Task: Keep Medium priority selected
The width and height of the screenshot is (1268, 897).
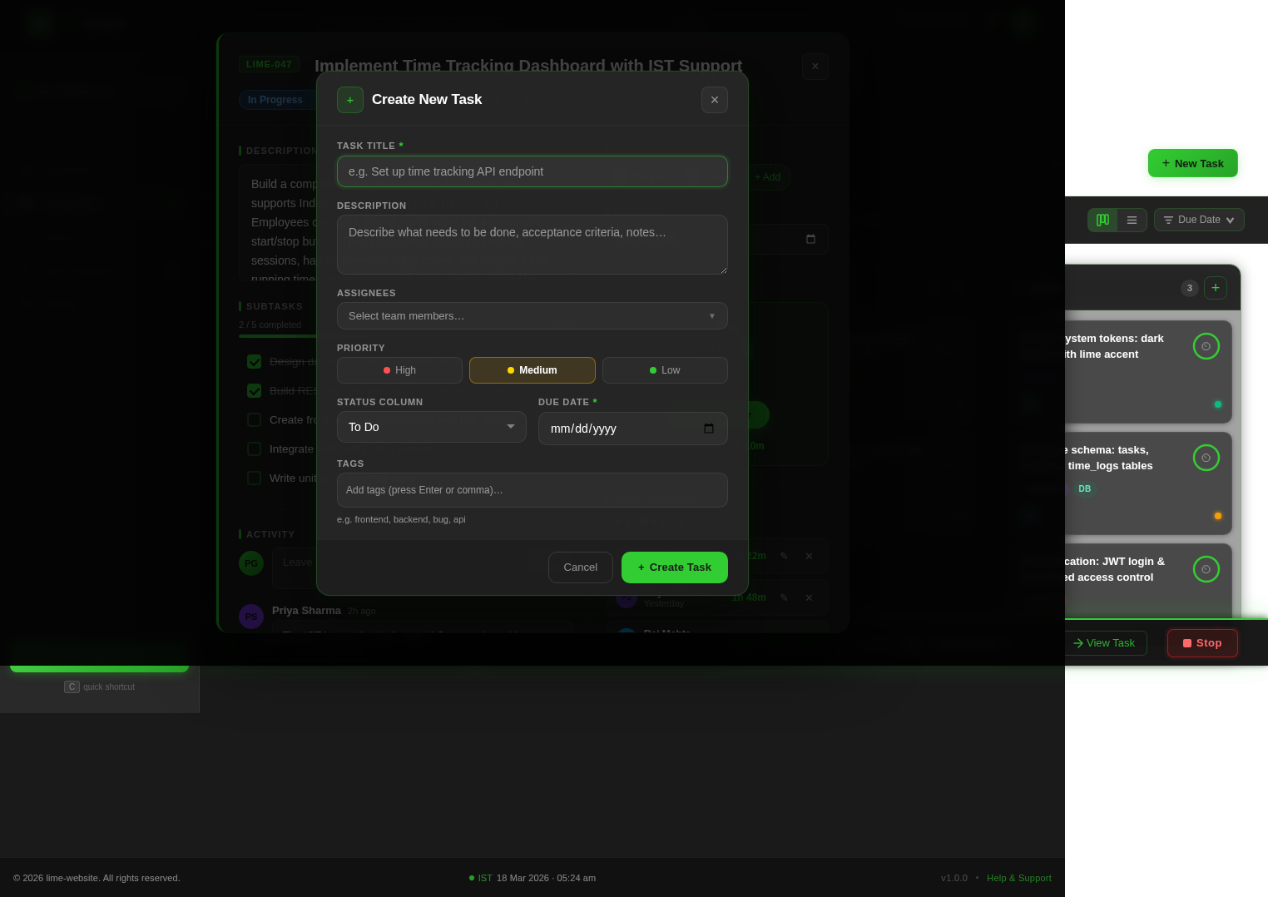Action: (x=532, y=370)
